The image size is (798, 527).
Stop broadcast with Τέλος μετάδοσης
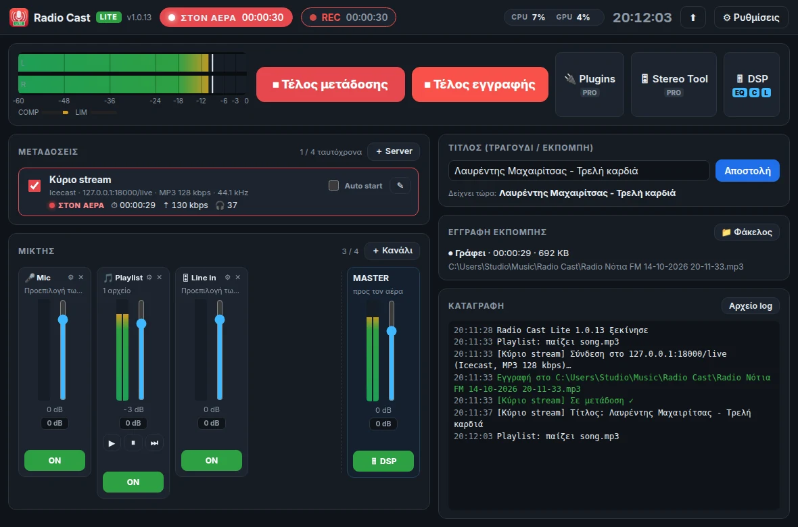(x=331, y=84)
